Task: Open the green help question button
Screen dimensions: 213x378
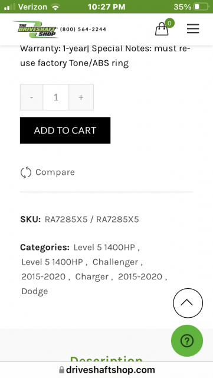Action: click(187, 341)
